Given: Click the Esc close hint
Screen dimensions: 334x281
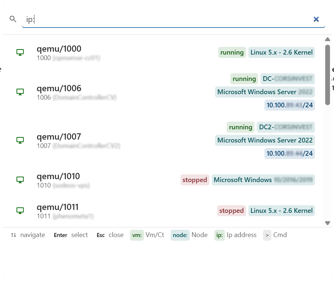Looking at the screenshot, I should click(110, 235).
